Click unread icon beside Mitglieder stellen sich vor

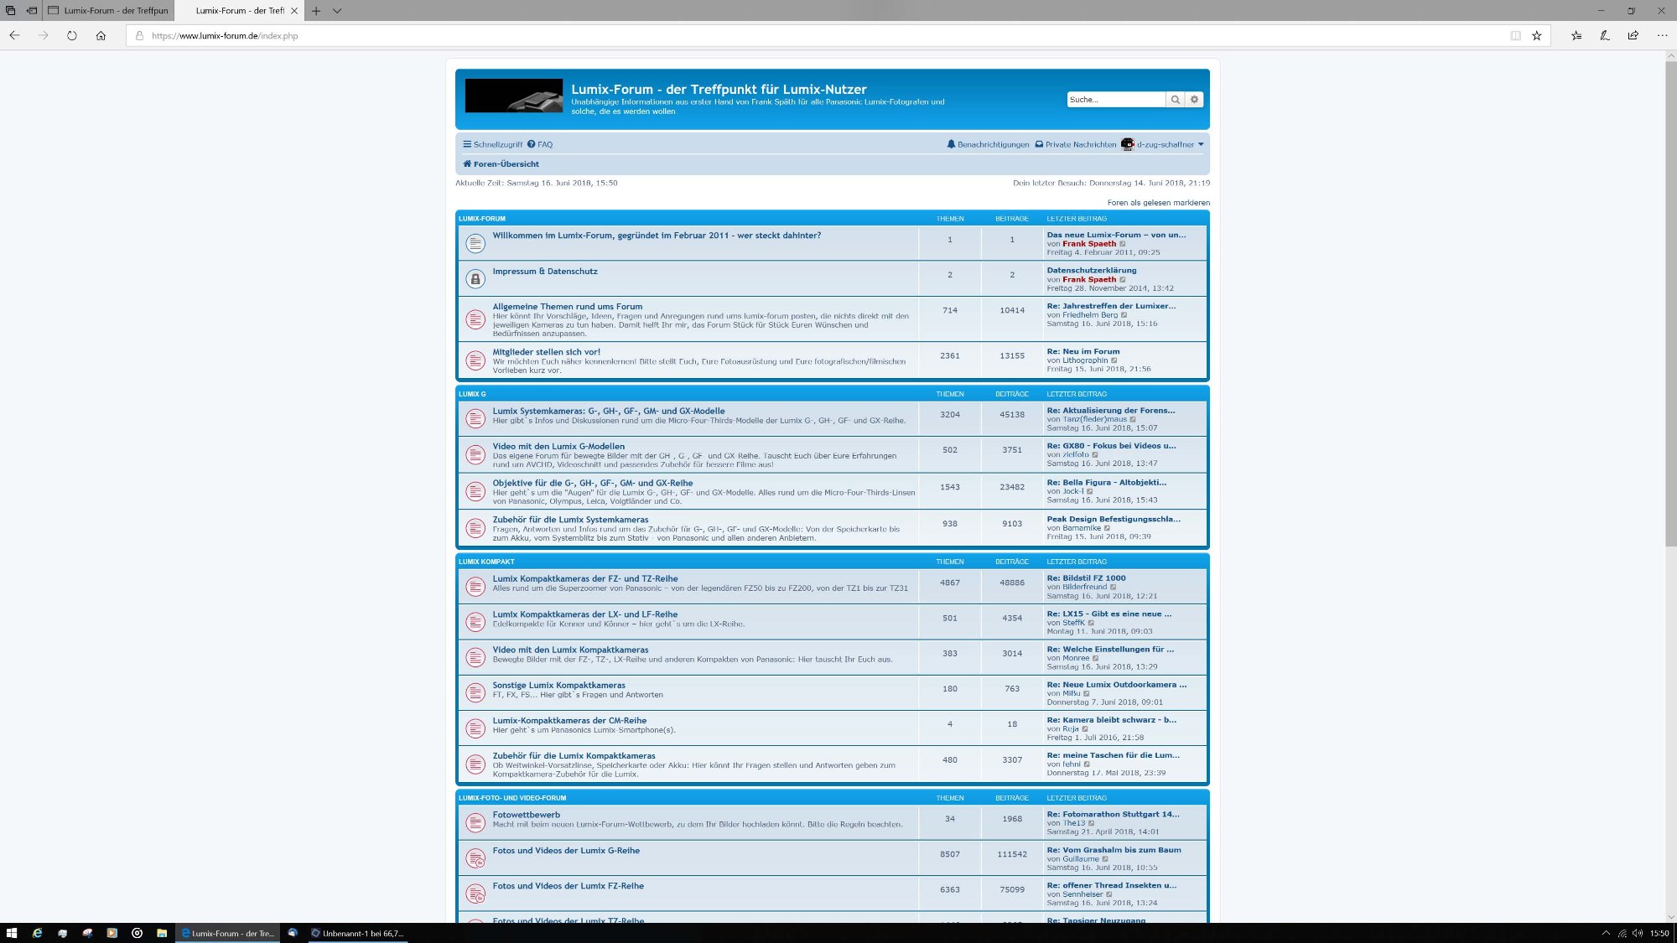tap(475, 360)
